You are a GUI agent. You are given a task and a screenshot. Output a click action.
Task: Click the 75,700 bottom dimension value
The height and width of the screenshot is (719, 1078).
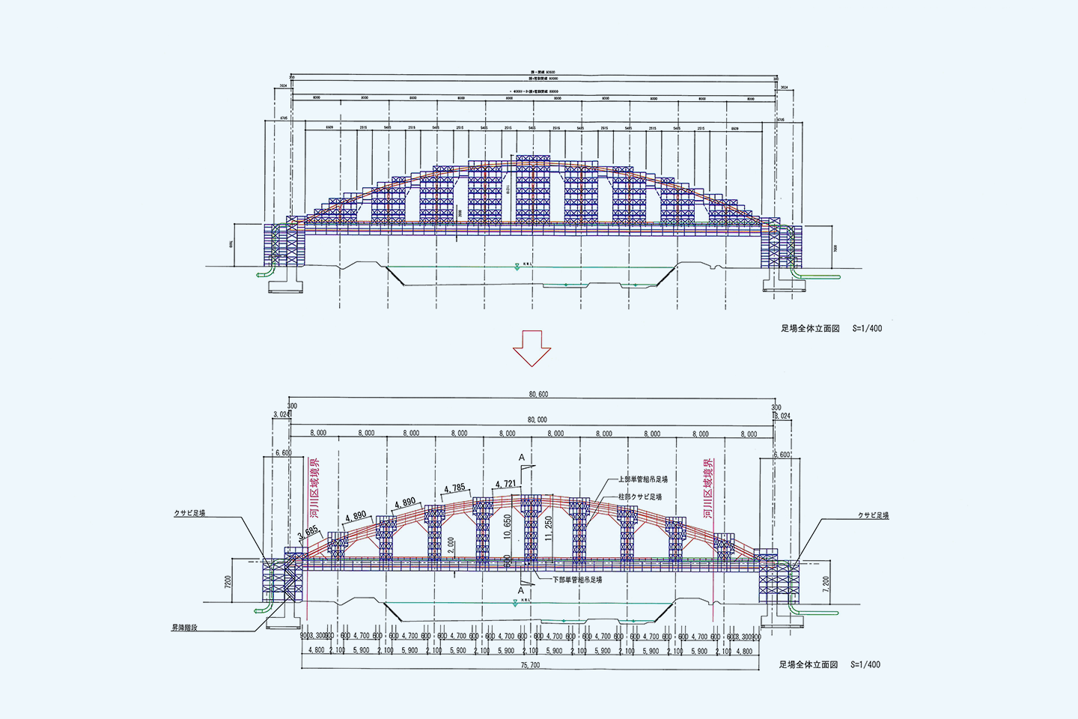point(530,664)
